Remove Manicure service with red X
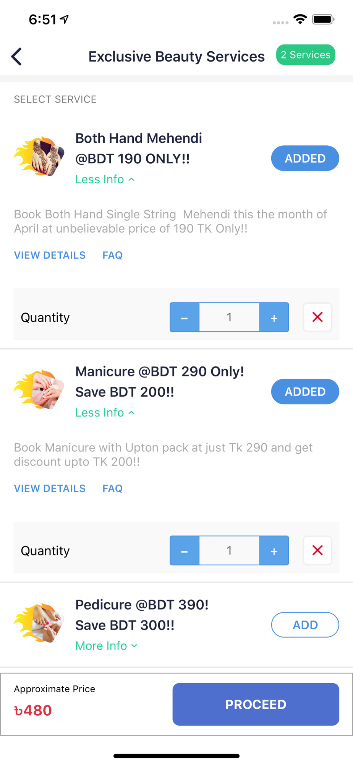 (317, 550)
